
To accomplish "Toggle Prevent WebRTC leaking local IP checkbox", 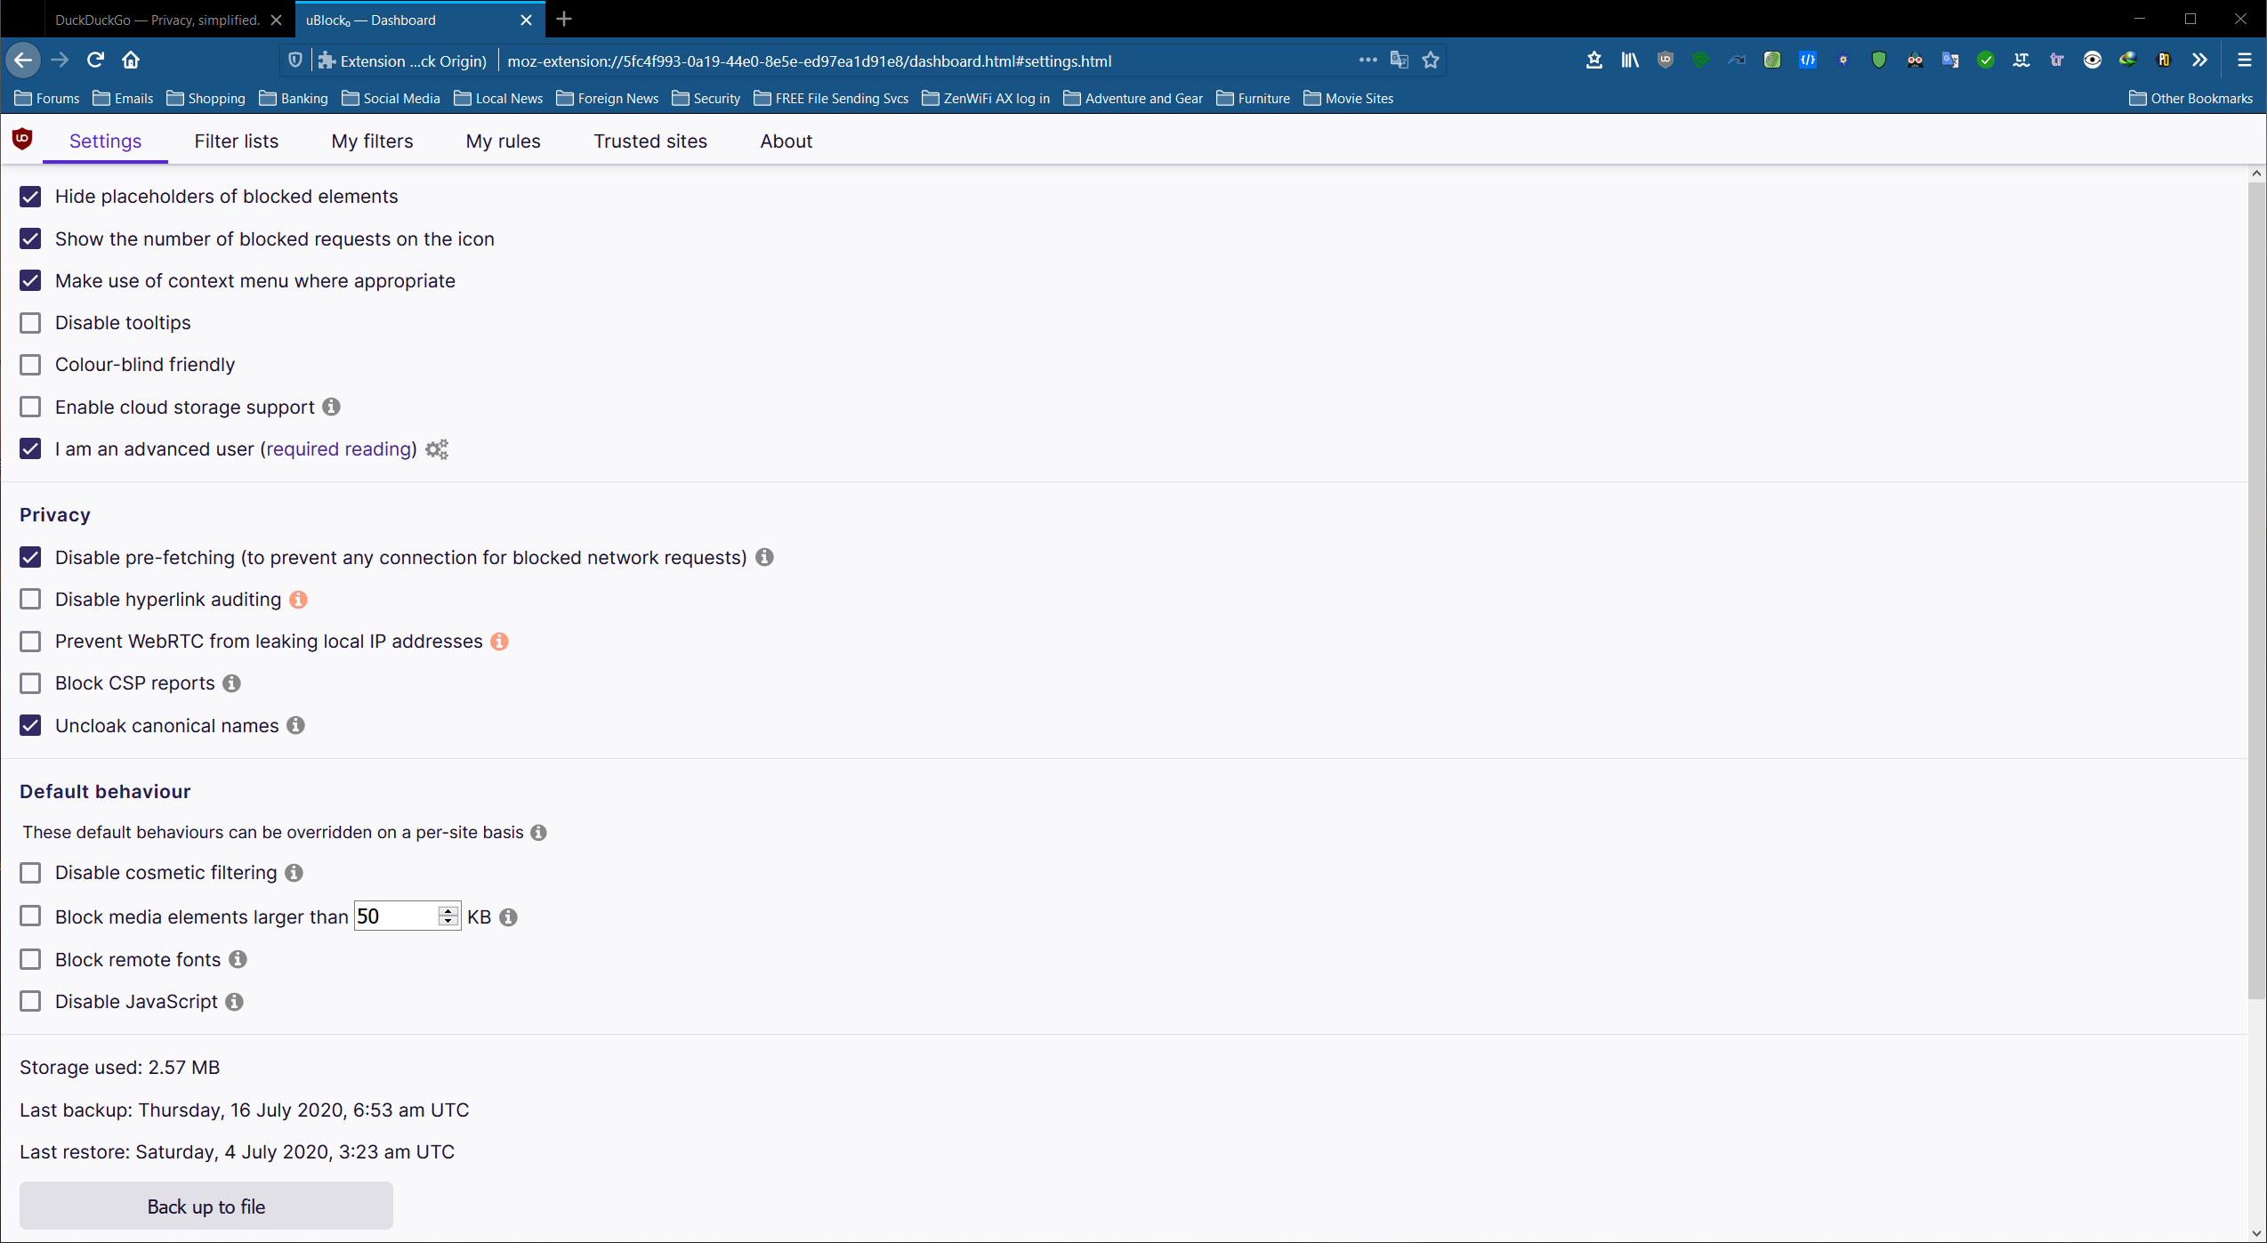I will point(30,642).
